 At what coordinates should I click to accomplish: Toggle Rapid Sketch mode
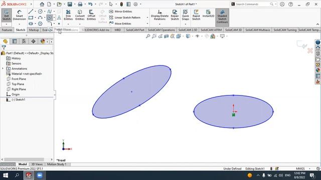pos(196,15)
